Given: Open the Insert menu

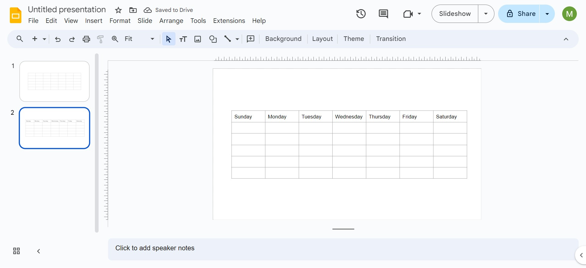Looking at the screenshot, I should [x=94, y=21].
